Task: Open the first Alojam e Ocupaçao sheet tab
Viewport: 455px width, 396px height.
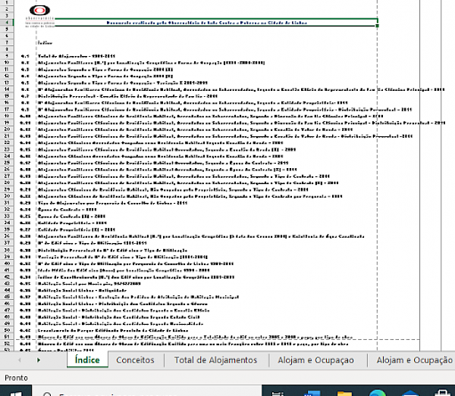Action: point(315,360)
